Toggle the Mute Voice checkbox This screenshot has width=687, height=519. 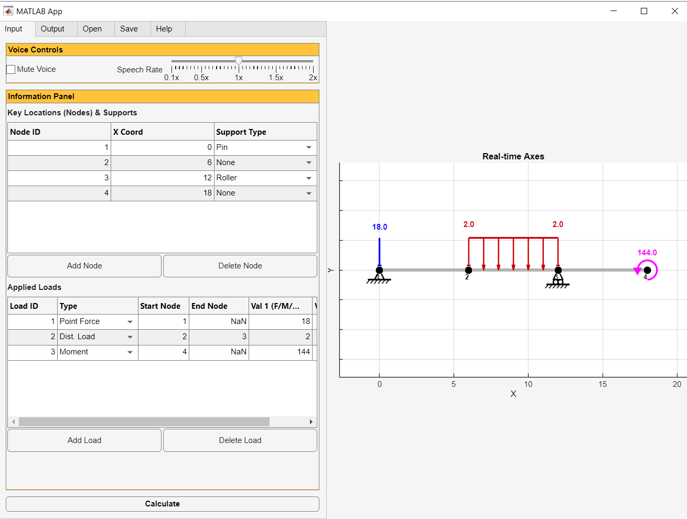pos(11,69)
